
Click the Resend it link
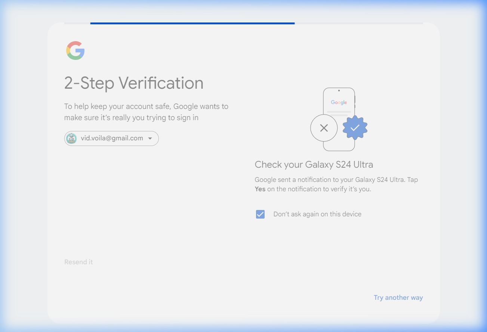78,262
